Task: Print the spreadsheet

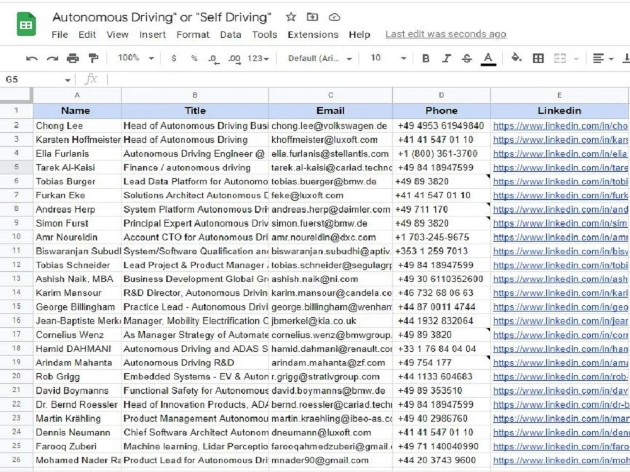Action: point(72,59)
